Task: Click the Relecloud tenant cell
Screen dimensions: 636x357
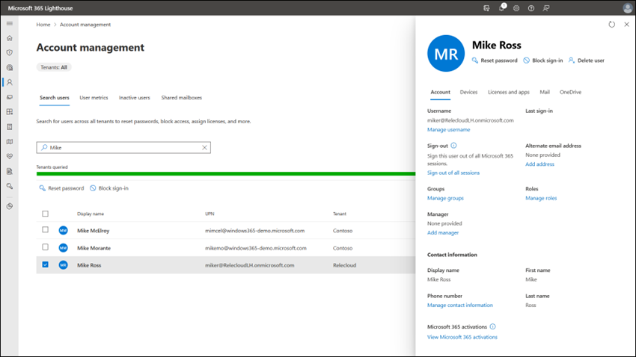Action: [344, 265]
